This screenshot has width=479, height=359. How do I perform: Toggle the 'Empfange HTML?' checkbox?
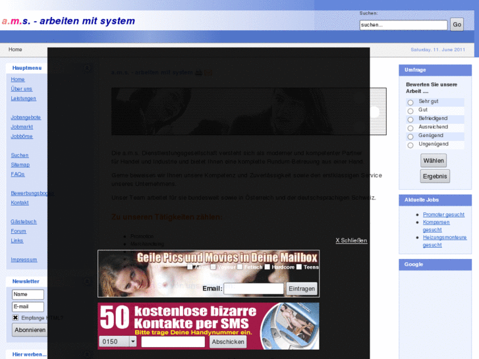[x=15, y=318]
